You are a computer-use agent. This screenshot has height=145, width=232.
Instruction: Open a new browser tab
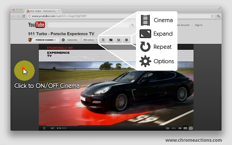(64, 11)
